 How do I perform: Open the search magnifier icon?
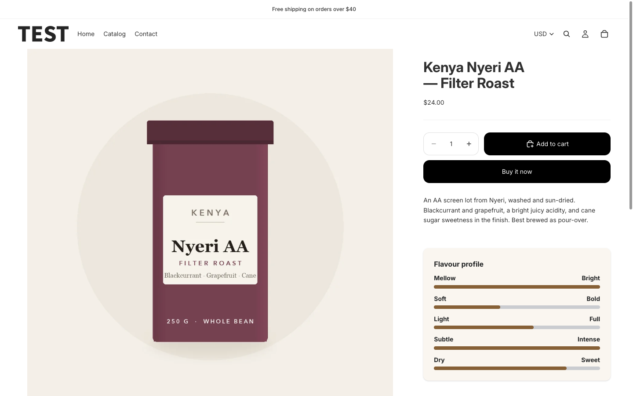click(567, 34)
